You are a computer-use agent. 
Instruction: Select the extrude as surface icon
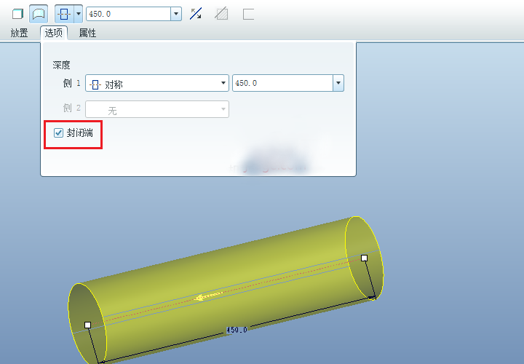(x=39, y=14)
